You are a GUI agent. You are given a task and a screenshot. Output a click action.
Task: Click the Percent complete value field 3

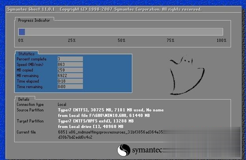click(x=70, y=59)
